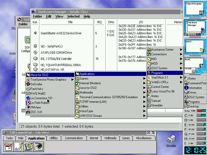
Task: Switch to the Utilities tab
Action: pyautogui.click(x=54, y=138)
